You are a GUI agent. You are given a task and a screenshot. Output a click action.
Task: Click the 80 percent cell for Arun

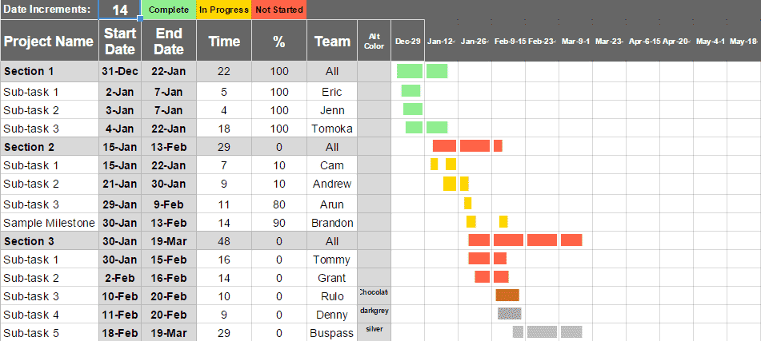[x=279, y=204]
